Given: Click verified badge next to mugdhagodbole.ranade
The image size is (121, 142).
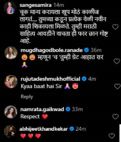Looking at the screenshot, I should (86, 50).
